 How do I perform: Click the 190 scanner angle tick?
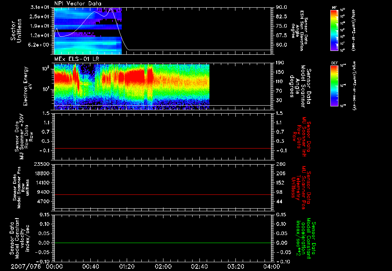pos(280,63)
